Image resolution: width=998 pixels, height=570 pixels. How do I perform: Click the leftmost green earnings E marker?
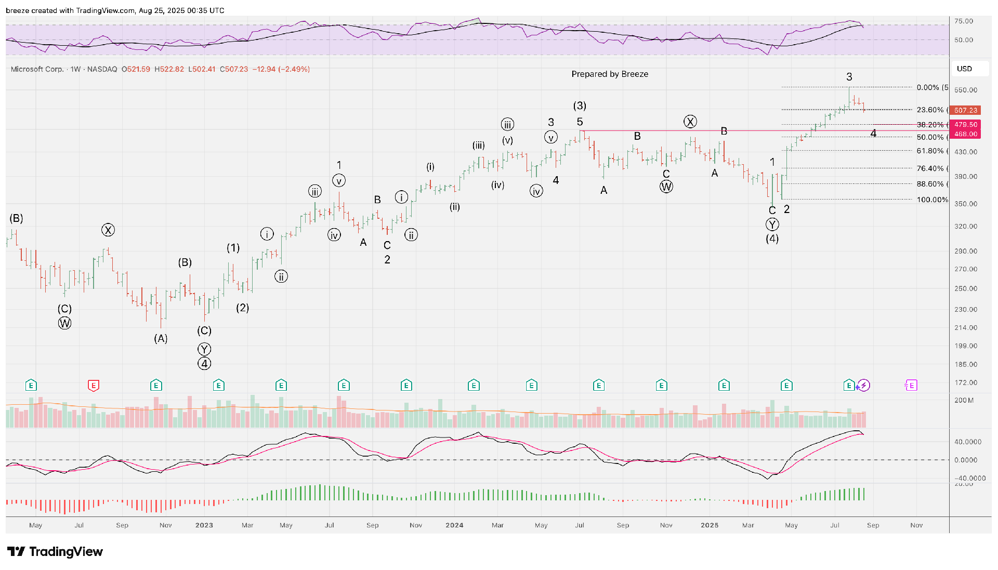pos(31,386)
